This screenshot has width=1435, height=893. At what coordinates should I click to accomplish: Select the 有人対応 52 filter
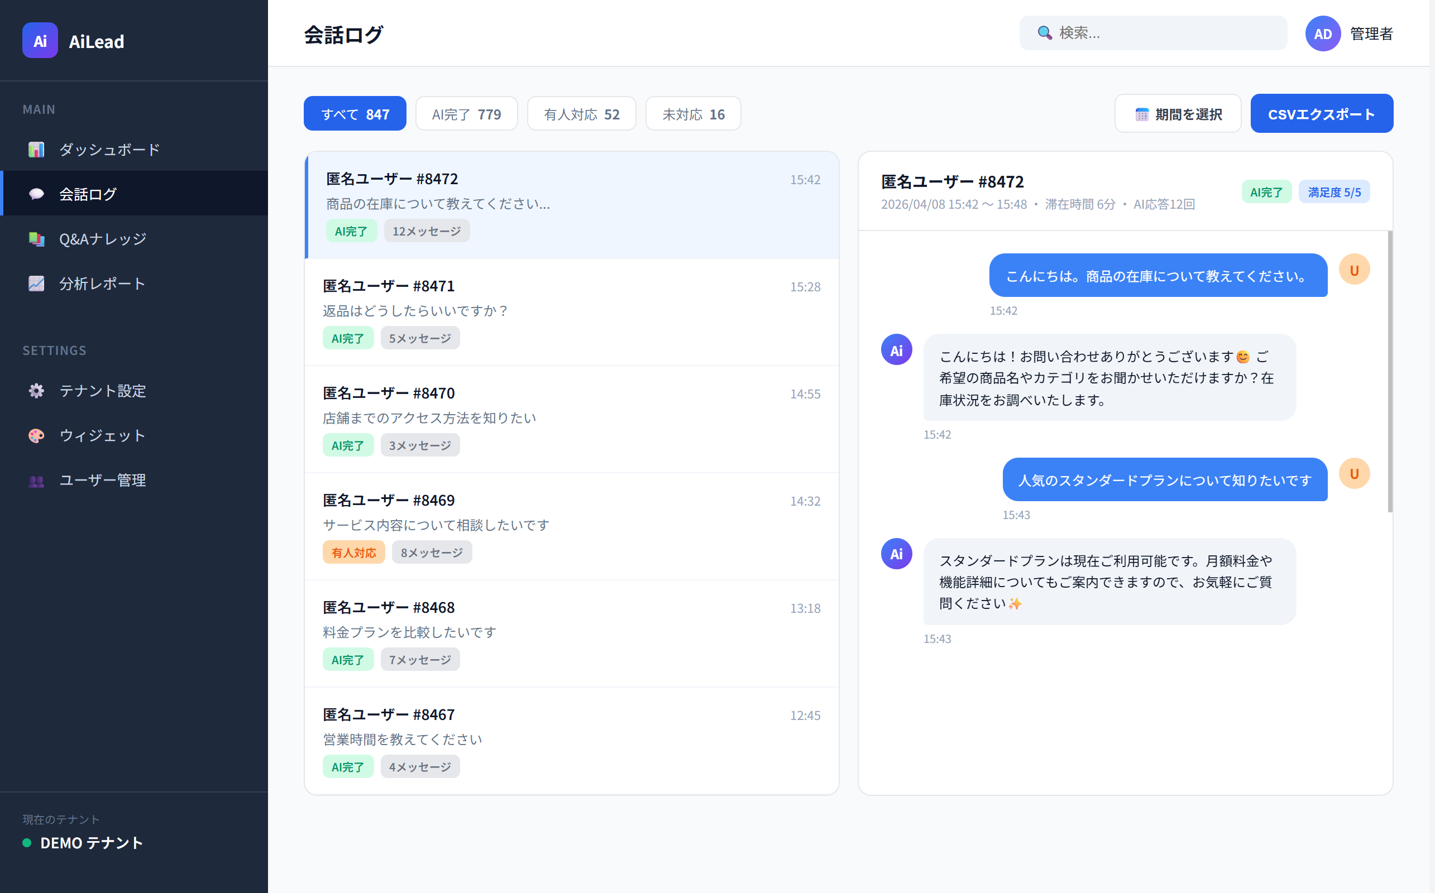pyautogui.click(x=581, y=113)
